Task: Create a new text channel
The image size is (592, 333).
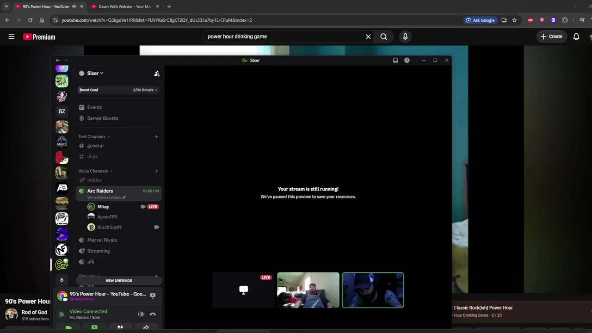Action: tap(156, 136)
